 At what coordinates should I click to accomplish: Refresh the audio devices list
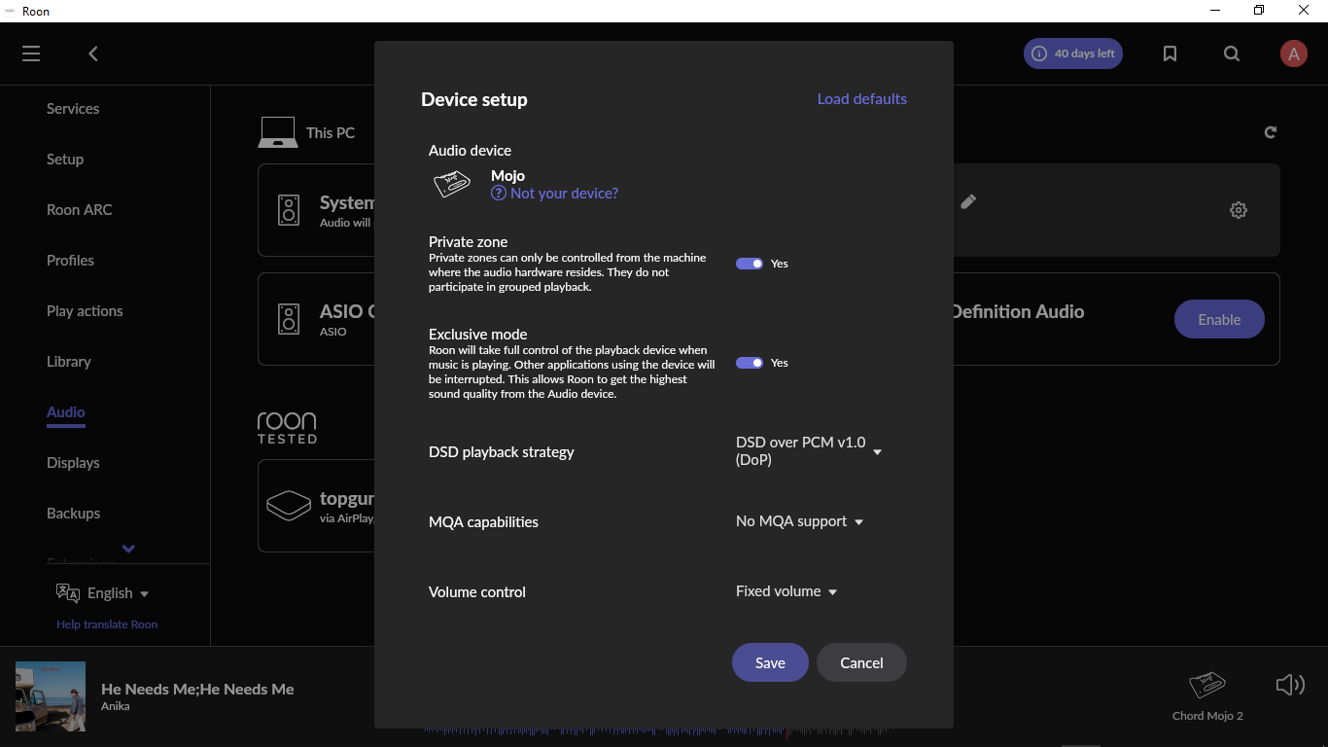(1270, 132)
